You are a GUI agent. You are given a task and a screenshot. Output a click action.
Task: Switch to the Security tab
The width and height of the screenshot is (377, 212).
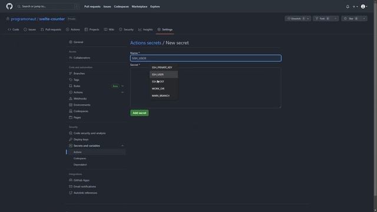tap(126, 29)
